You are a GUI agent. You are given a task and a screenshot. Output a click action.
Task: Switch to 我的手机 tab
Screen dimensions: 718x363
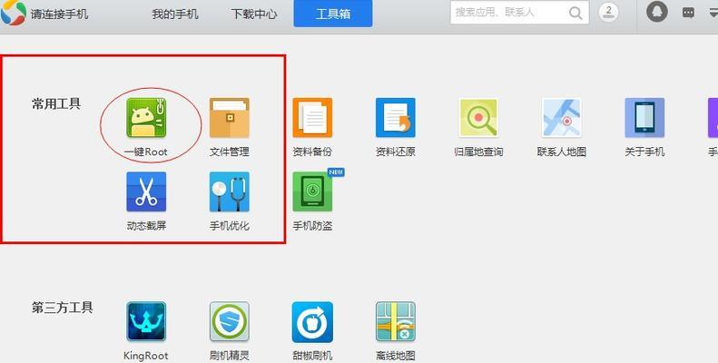pos(175,15)
